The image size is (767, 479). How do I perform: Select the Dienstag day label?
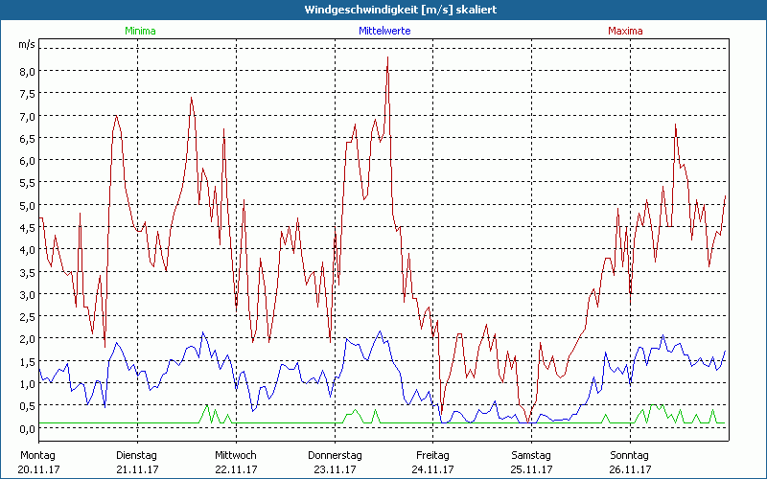136,454
